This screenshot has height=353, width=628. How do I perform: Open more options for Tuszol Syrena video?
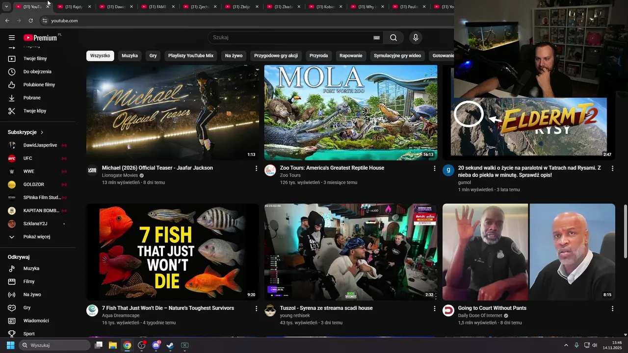(434, 308)
